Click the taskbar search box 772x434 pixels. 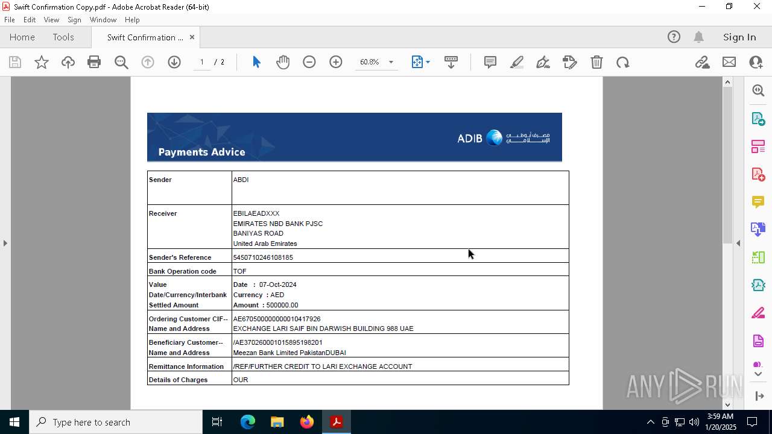(x=116, y=422)
